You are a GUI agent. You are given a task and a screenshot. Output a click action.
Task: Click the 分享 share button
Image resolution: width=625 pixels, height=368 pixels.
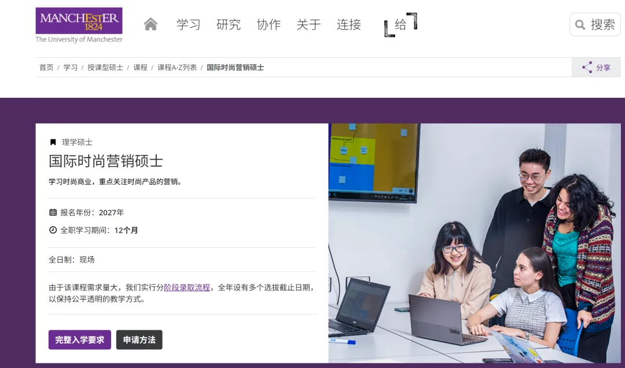(596, 67)
